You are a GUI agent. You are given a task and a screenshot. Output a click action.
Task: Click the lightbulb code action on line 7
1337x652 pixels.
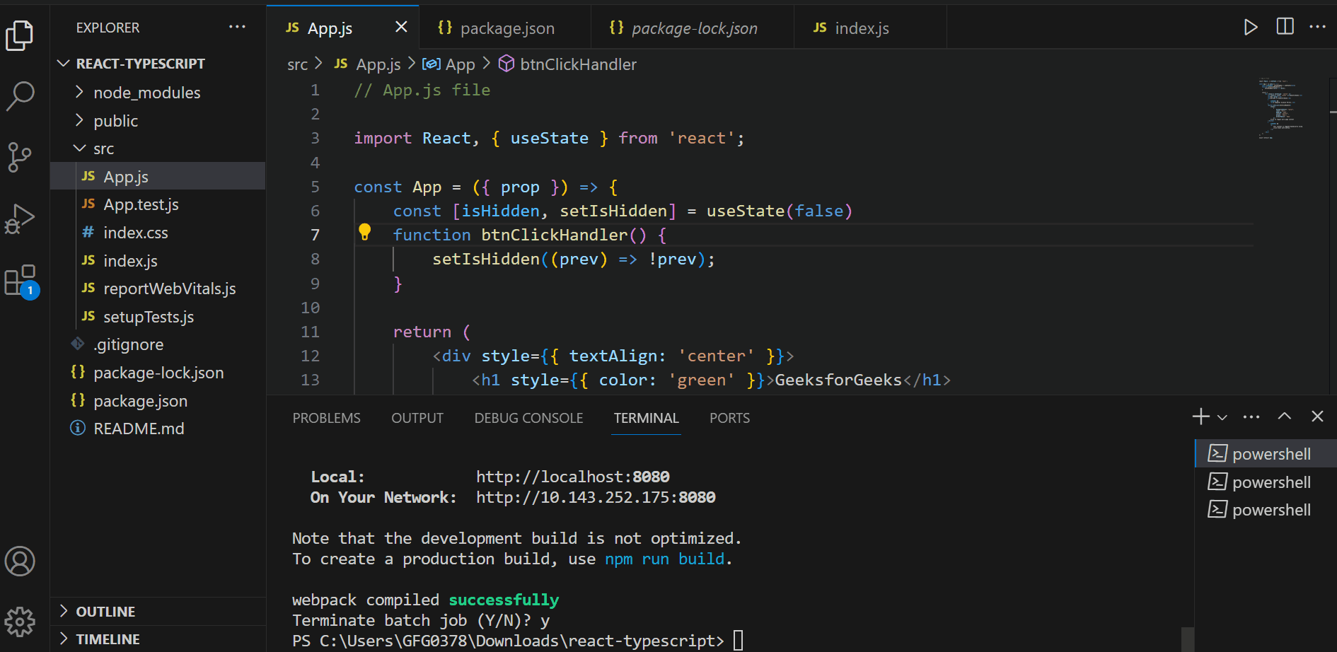[x=365, y=231]
